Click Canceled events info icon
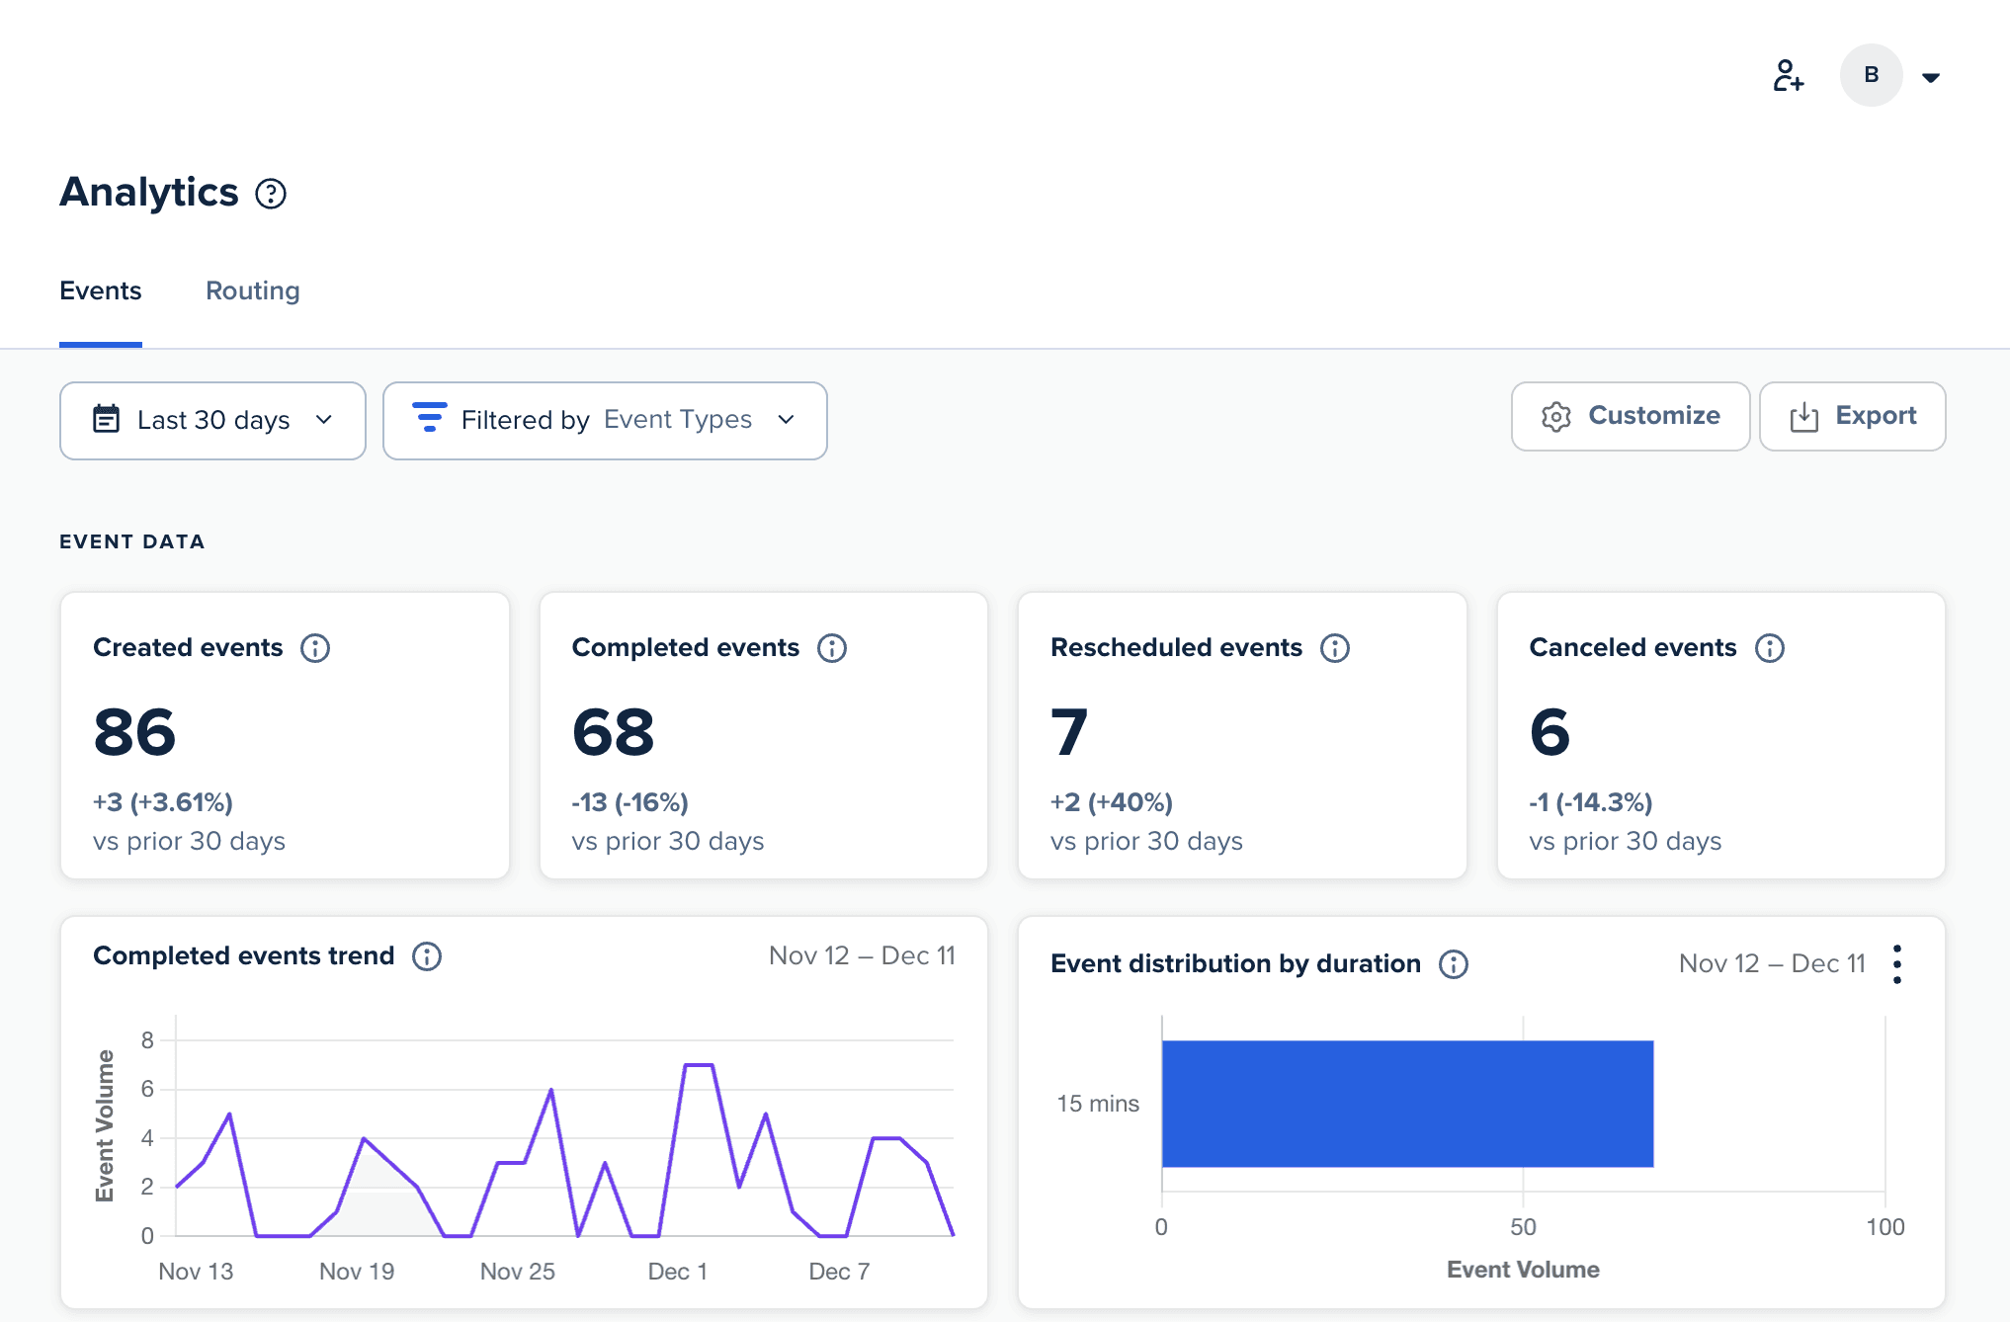Viewport: 2010px width, 1322px height. click(x=1769, y=648)
